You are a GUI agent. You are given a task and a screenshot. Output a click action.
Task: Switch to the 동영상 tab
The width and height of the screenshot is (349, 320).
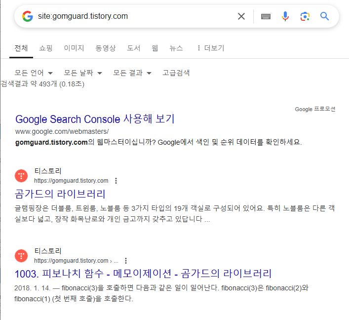106,48
